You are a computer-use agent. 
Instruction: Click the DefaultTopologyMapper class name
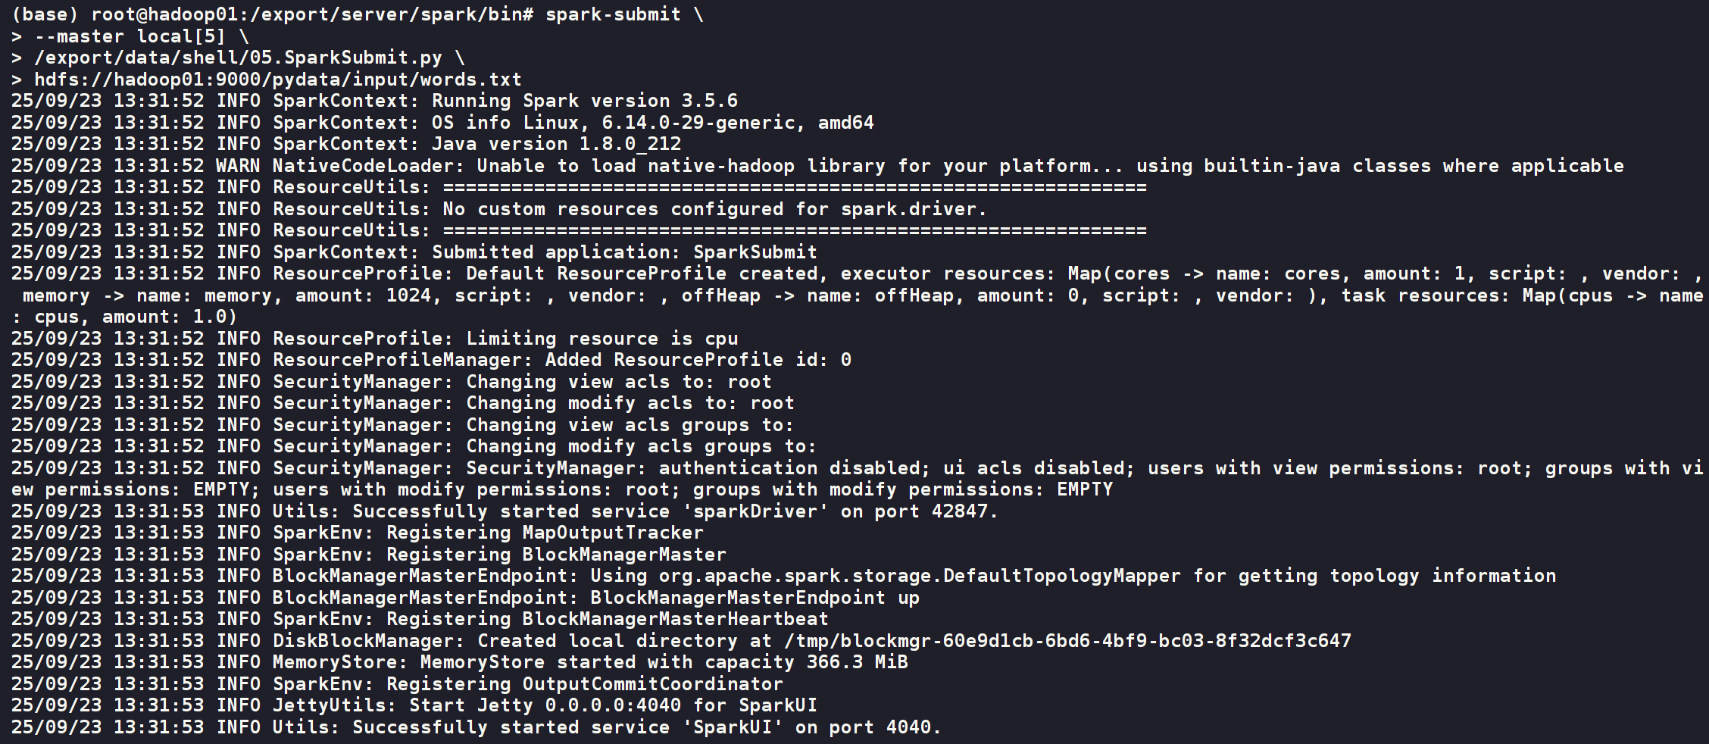(919, 576)
